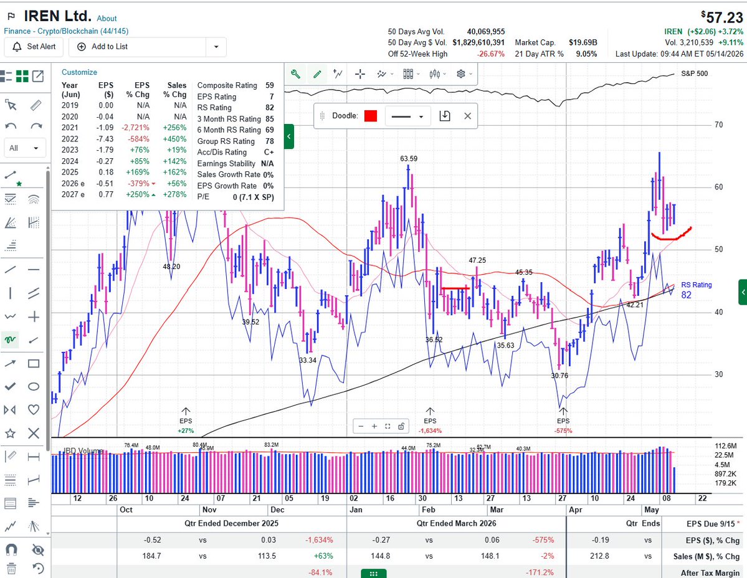The height and width of the screenshot is (578, 747).
Task: Open the green grid button at bottom
Action: click(374, 573)
